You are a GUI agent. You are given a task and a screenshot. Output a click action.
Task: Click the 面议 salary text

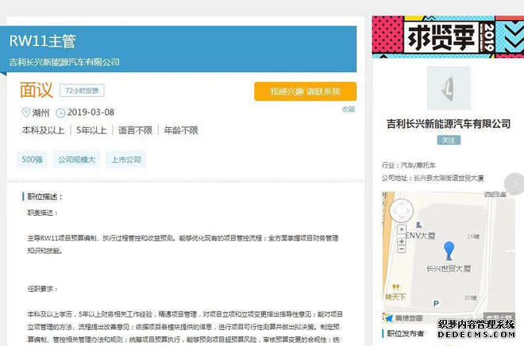[37, 90]
